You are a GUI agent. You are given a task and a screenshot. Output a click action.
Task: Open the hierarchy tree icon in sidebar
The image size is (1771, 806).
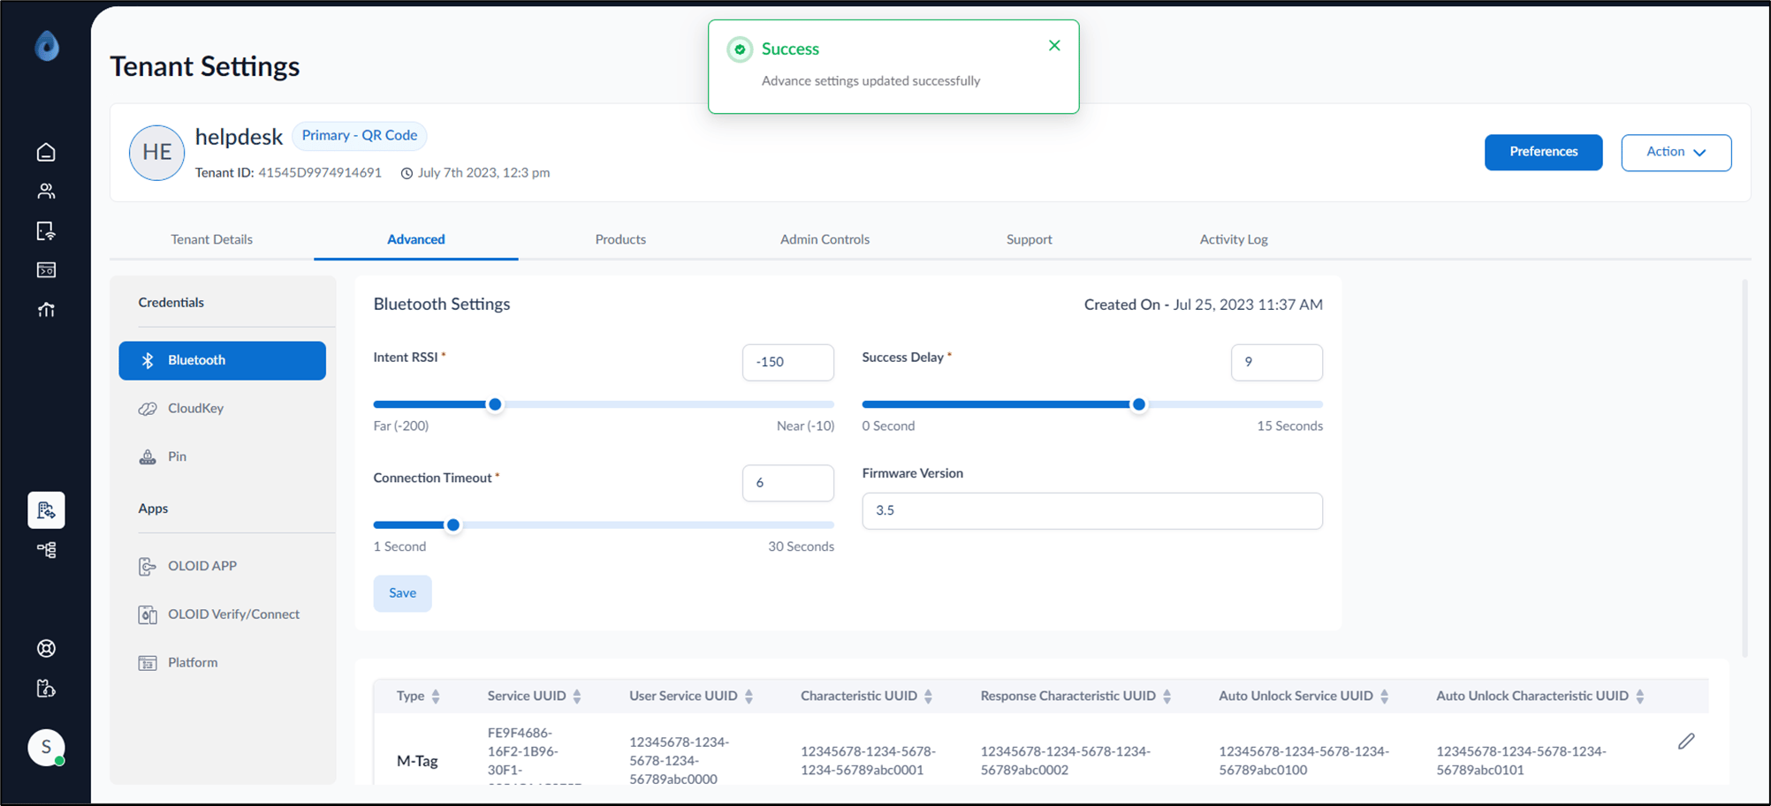tap(46, 550)
